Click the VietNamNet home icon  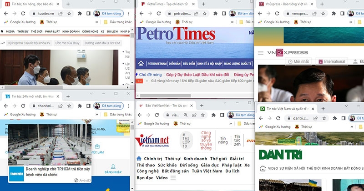click(139, 159)
